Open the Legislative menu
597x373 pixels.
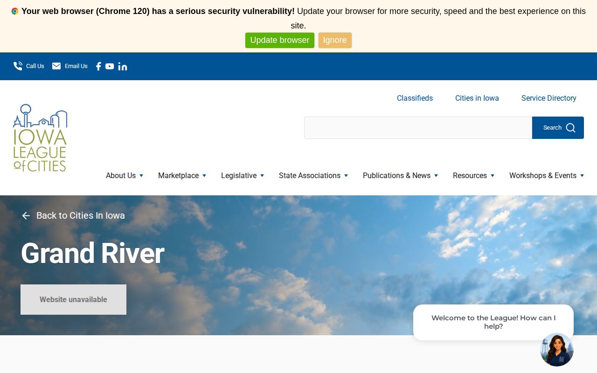239,176
